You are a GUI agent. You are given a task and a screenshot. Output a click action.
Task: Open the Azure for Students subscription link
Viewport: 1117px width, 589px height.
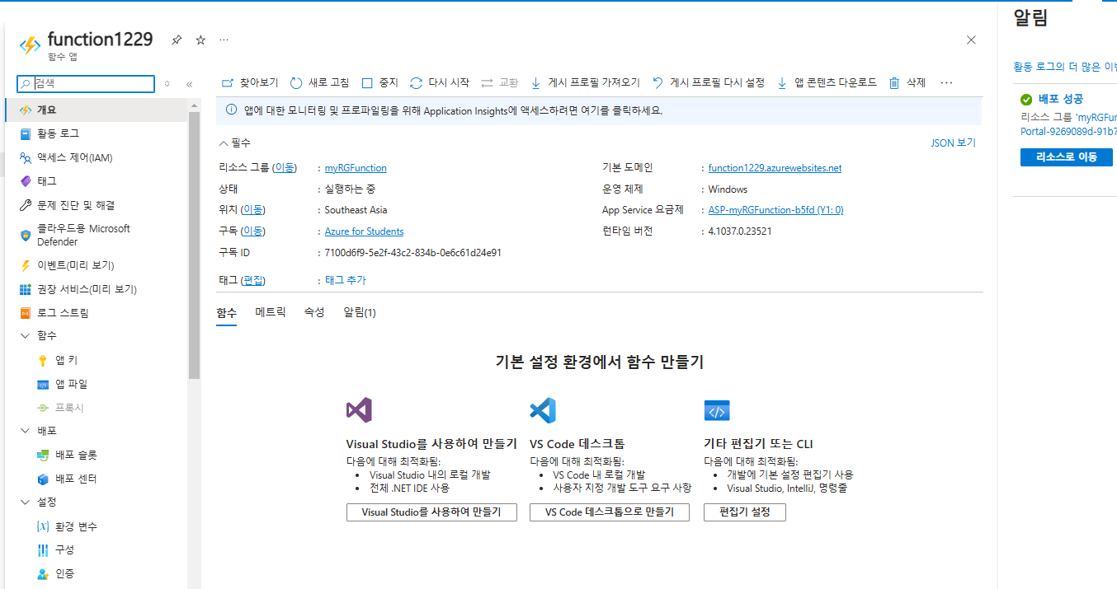[365, 231]
